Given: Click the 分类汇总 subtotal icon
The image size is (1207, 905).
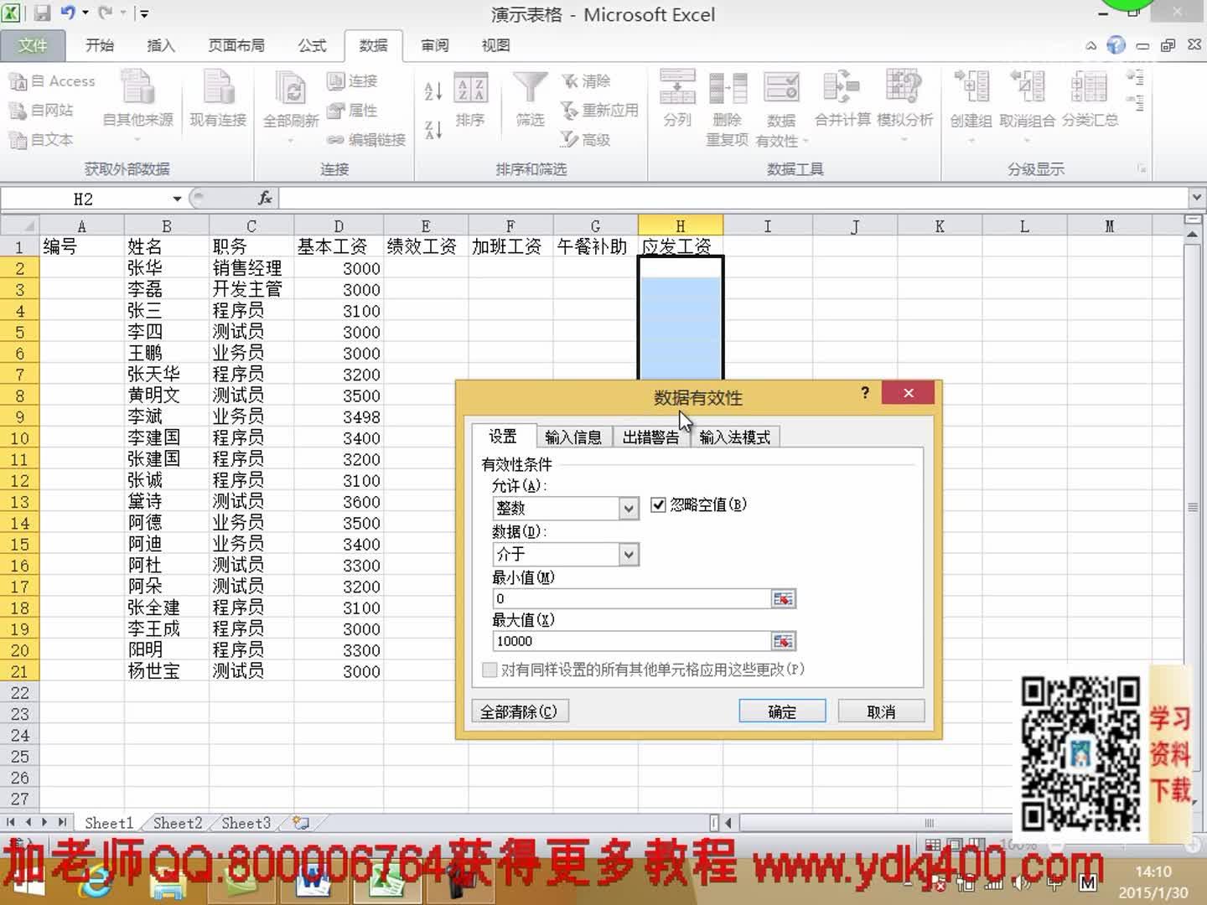Looking at the screenshot, I should pos(1090,88).
